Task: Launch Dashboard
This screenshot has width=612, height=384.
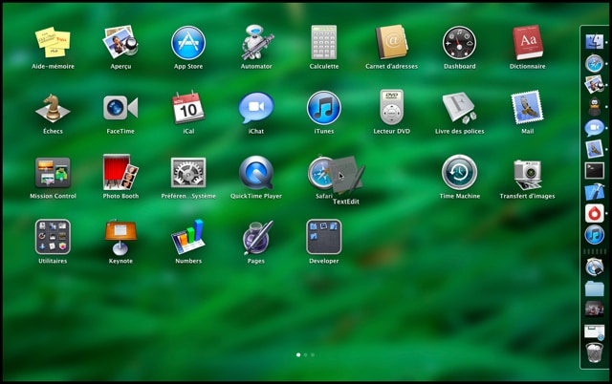Action: point(459,43)
